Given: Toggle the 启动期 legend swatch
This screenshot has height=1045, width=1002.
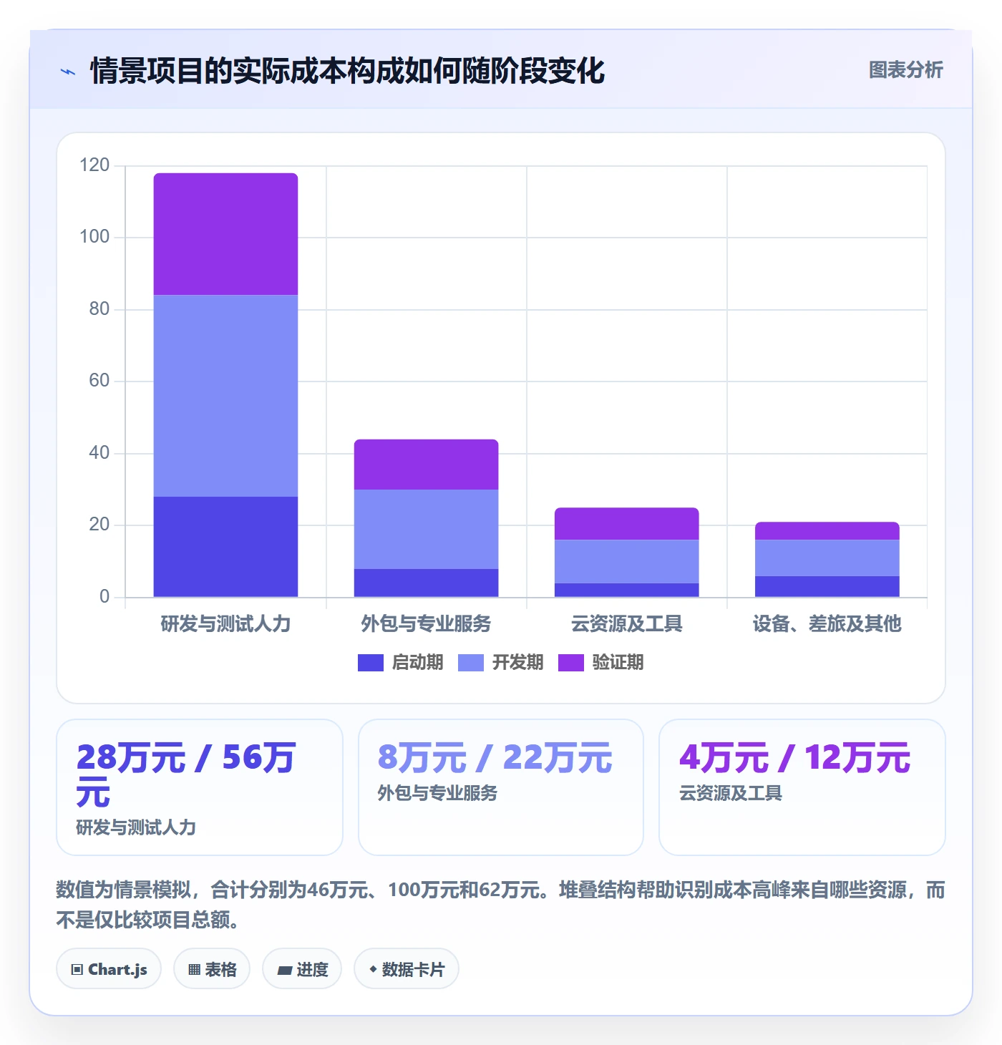Looking at the screenshot, I should [x=370, y=663].
